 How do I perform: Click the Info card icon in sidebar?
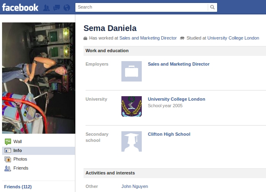click(x=8, y=150)
